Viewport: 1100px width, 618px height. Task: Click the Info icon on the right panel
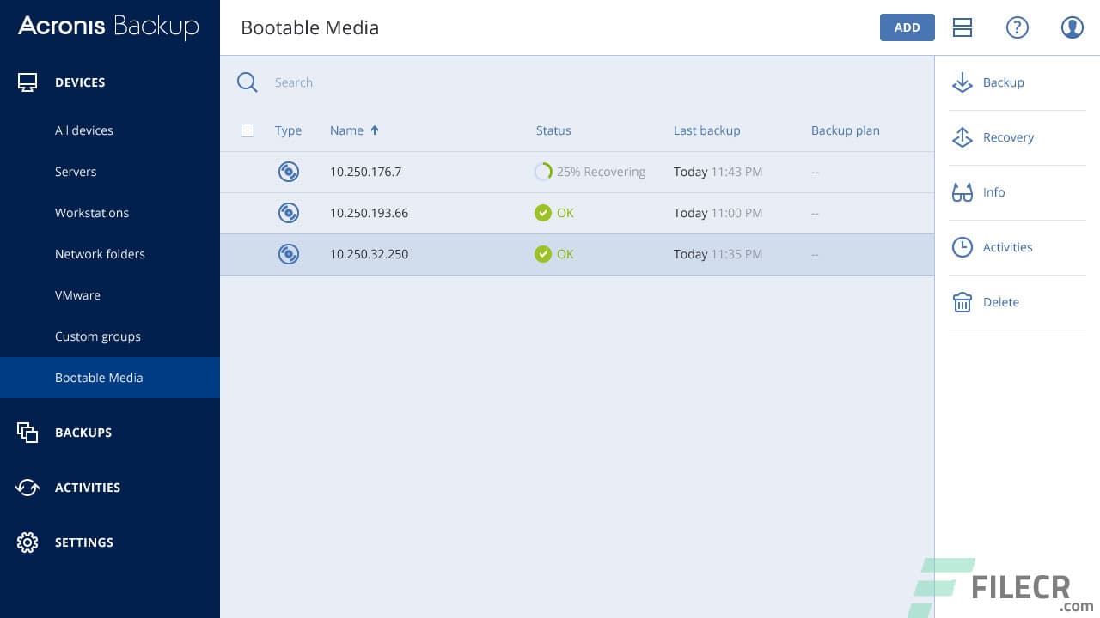pyautogui.click(x=962, y=192)
